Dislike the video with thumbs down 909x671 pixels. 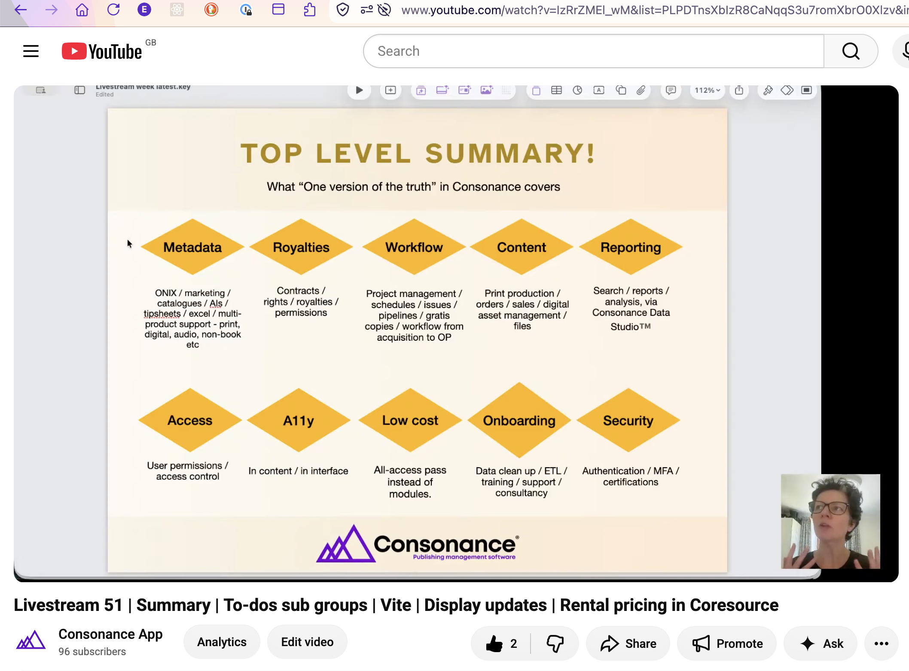coord(555,644)
